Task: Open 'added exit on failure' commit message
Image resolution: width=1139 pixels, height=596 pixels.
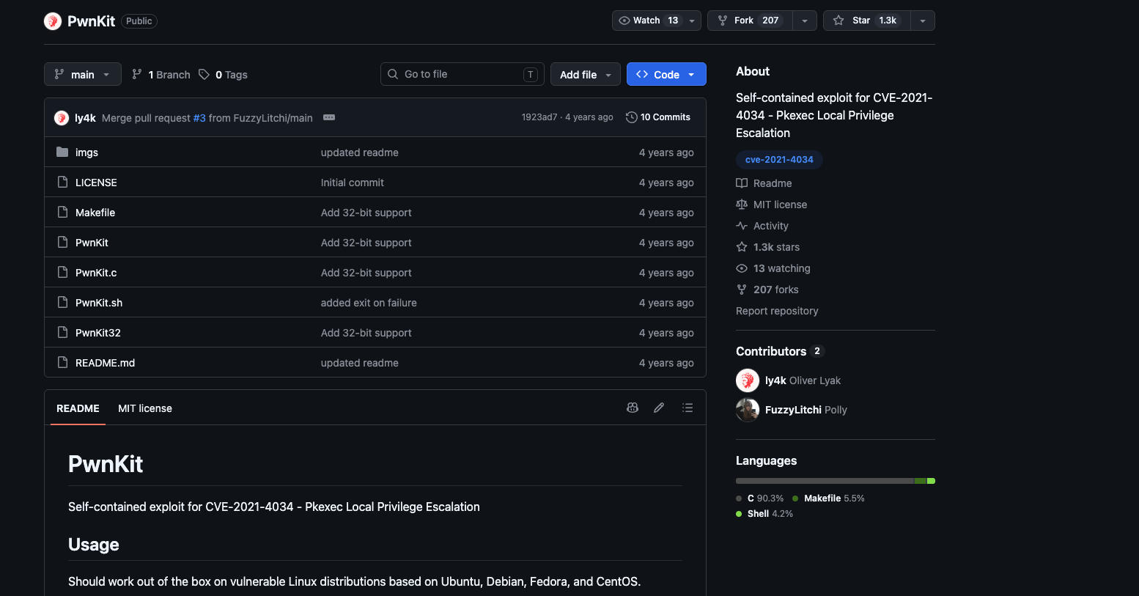Action: click(369, 303)
